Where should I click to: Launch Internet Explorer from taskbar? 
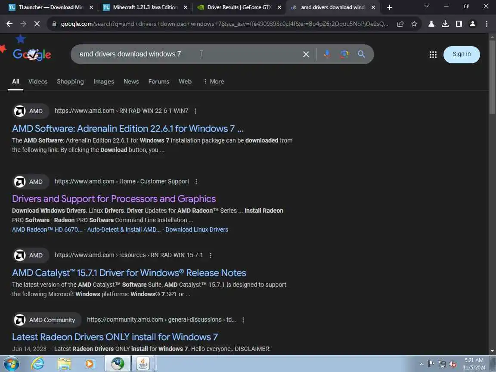pos(37,363)
